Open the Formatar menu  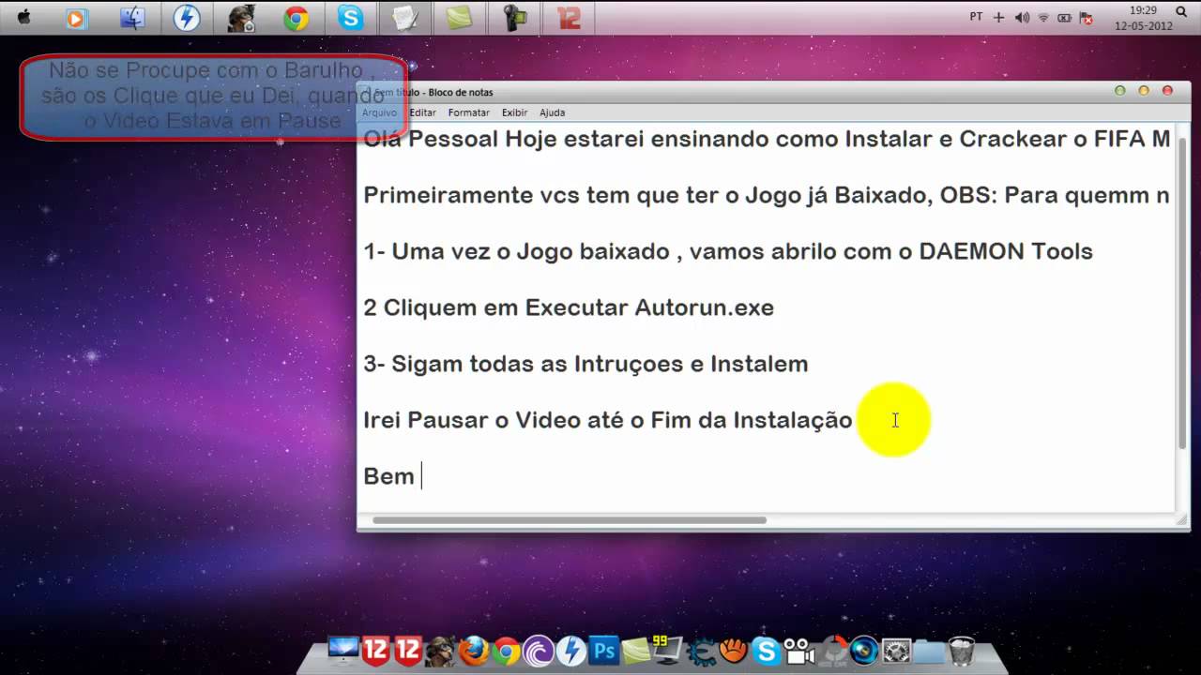[x=468, y=112]
